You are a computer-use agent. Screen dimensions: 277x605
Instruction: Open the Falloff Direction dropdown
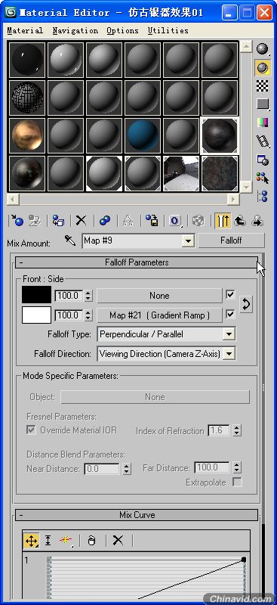click(x=229, y=353)
